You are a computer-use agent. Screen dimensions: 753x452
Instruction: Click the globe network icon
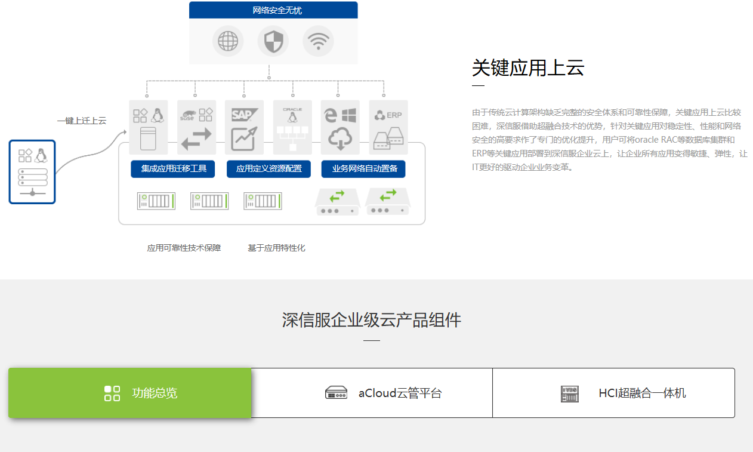pyautogui.click(x=228, y=42)
